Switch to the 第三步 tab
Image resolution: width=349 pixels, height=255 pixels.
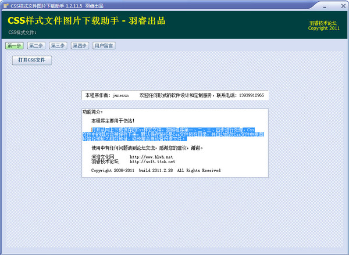(x=58, y=46)
